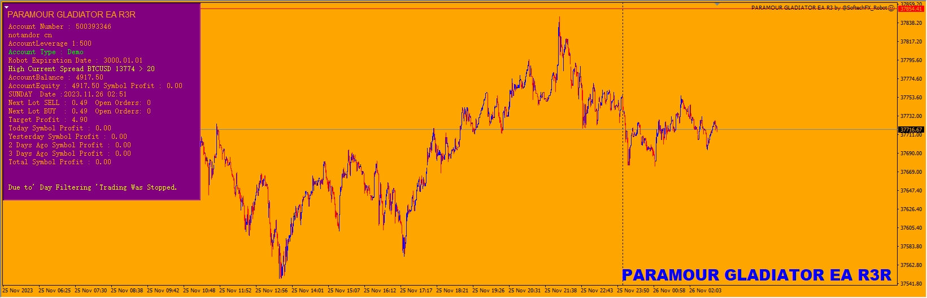The height and width of the screenshot is (298, 927).
Task: Click the green Account Type : Demo text
Action: click(x=46, y=52)
